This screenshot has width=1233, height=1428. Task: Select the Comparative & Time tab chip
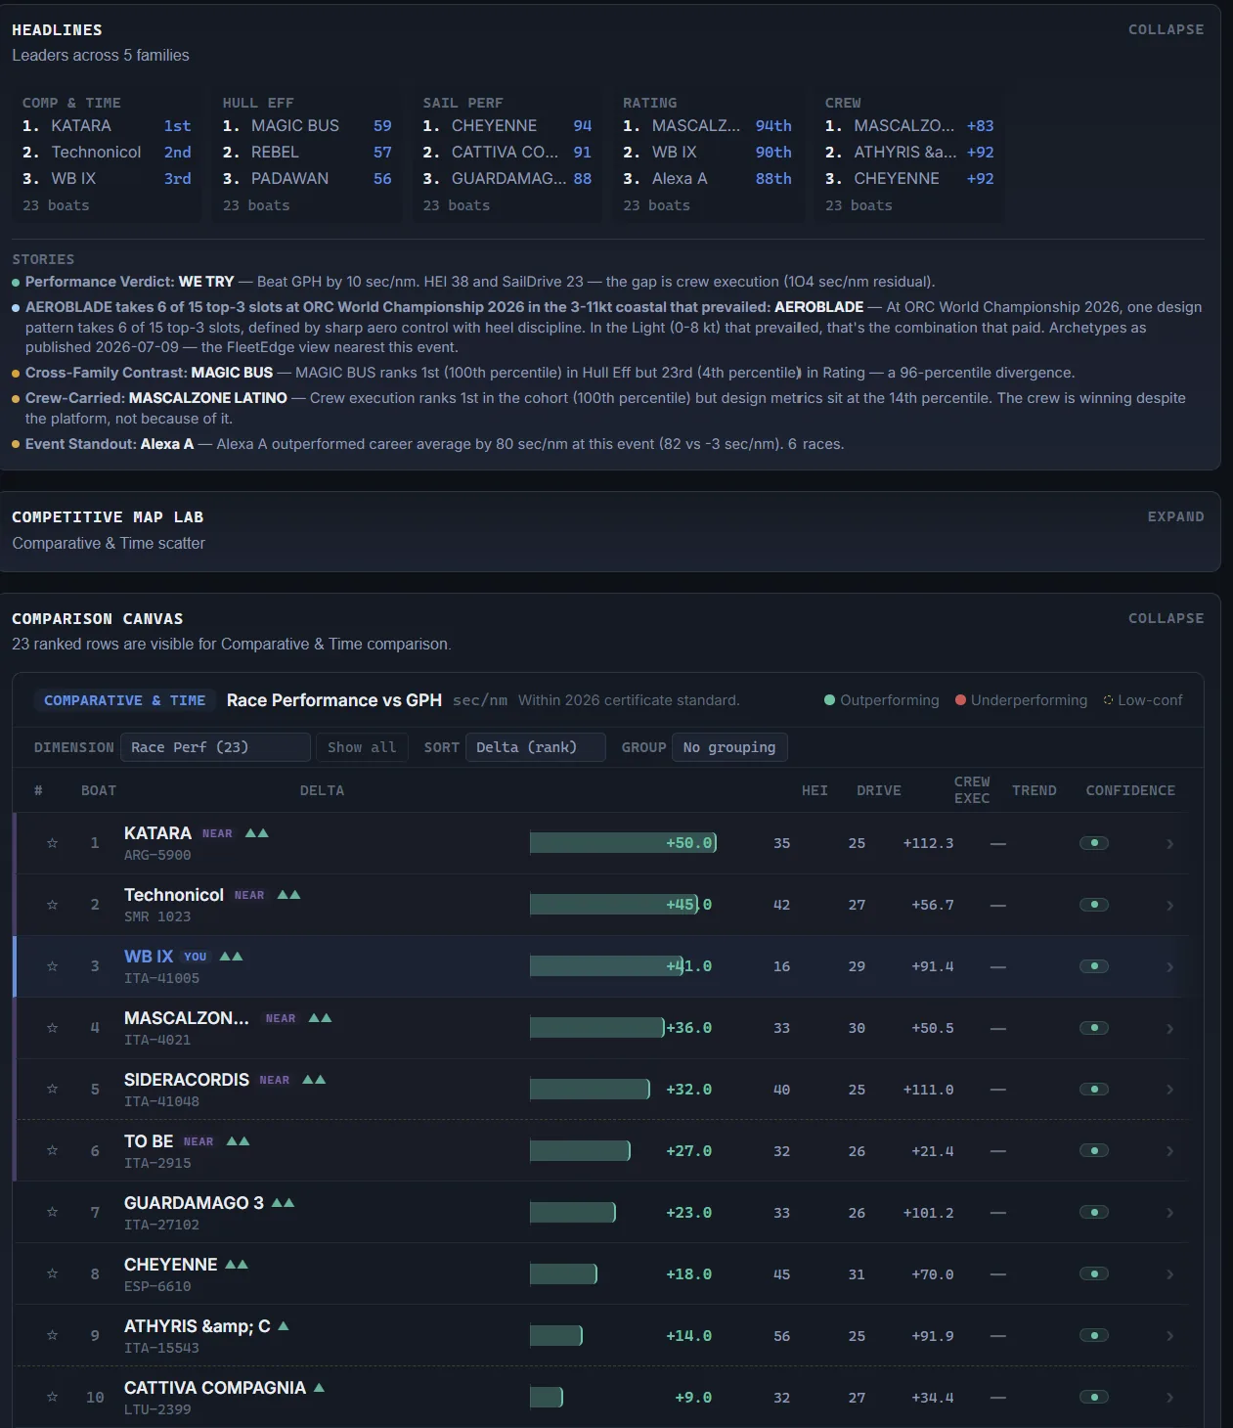click(x=125, y=700)
